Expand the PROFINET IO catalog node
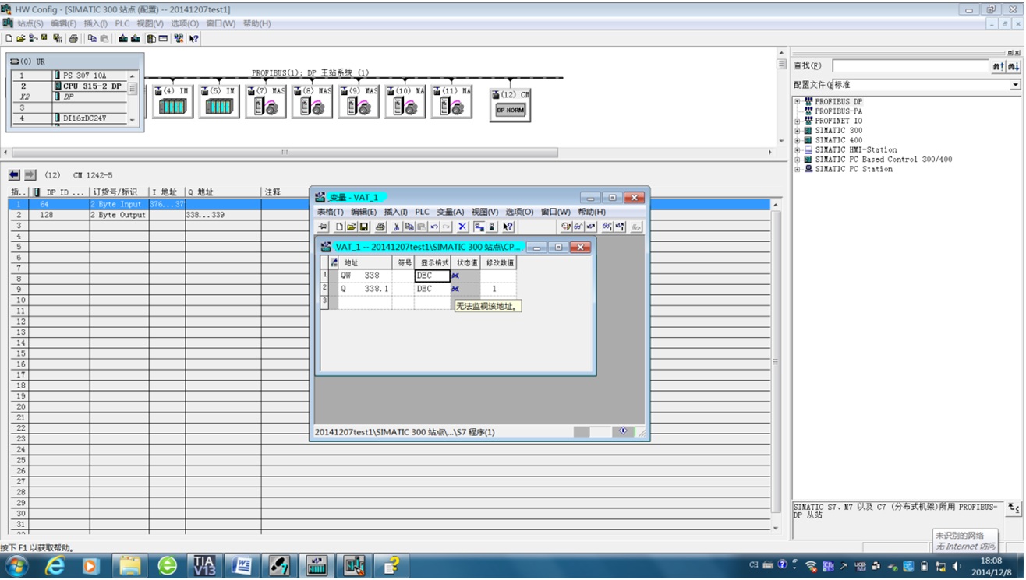 click(798, 121)
